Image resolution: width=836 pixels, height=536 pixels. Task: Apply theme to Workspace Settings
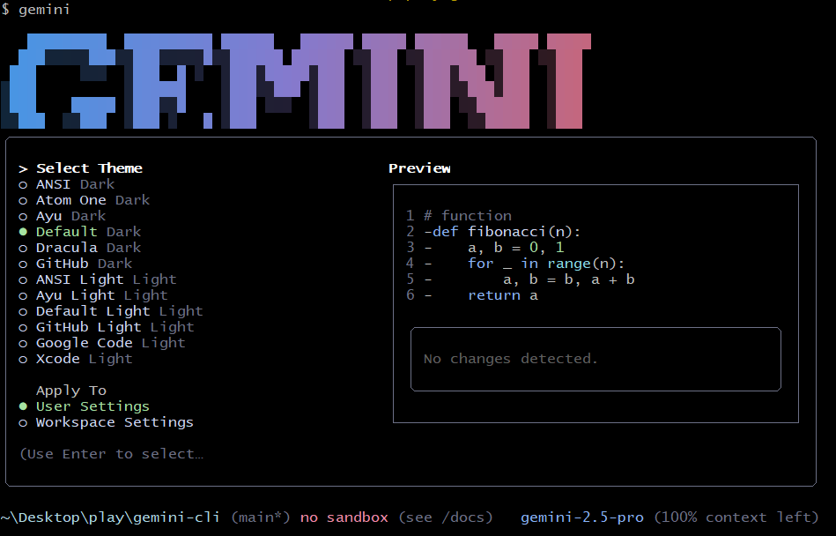106,422
